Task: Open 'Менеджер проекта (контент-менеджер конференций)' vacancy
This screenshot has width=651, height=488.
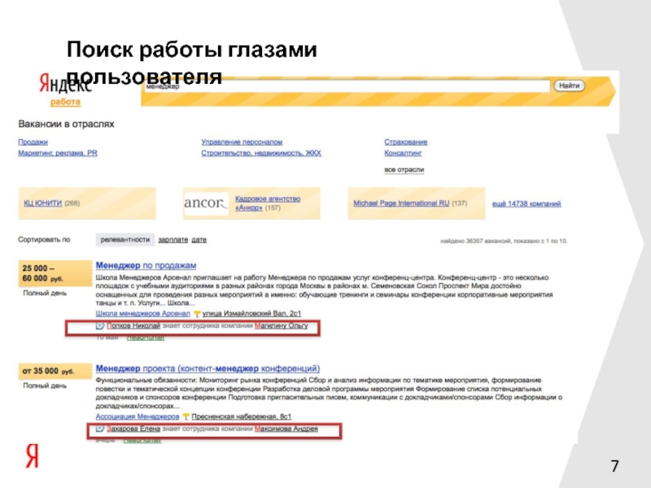Action: coord(208,368)
